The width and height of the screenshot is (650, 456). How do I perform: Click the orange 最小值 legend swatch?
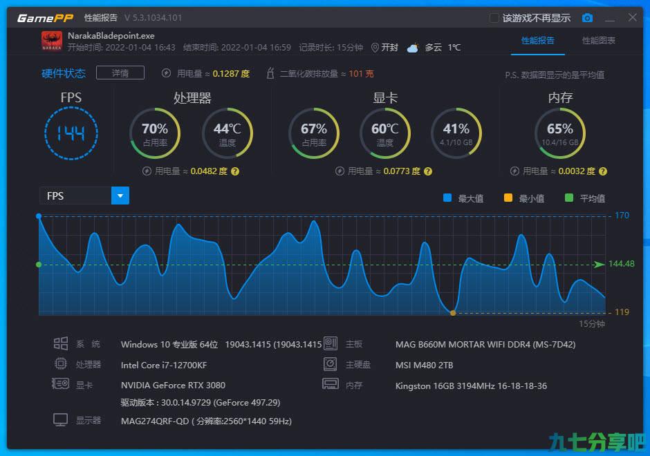(x=508, y=198)
